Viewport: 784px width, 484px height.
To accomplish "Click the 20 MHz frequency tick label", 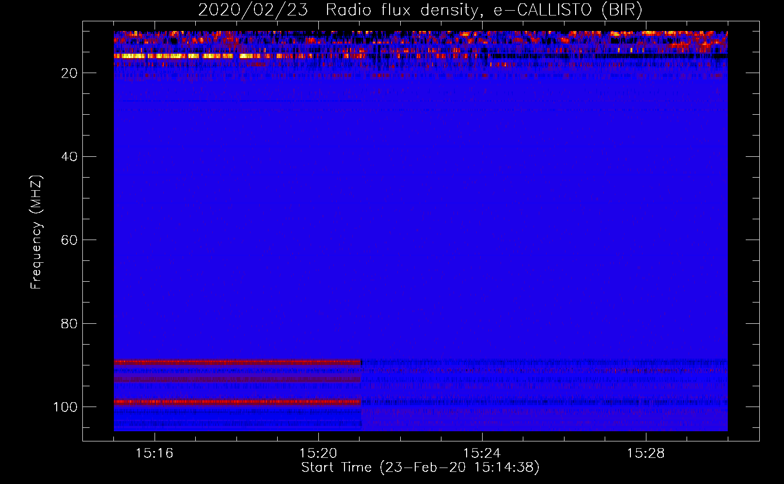I will (69, 73).
